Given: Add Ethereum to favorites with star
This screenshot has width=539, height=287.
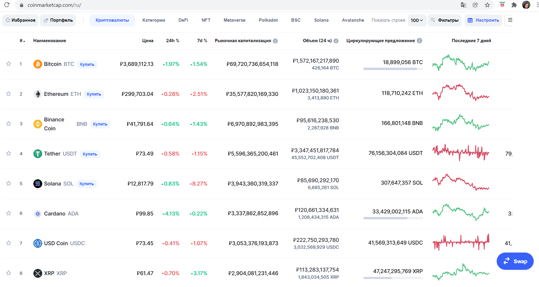Looking at the screenshot, I should (9, 94).
